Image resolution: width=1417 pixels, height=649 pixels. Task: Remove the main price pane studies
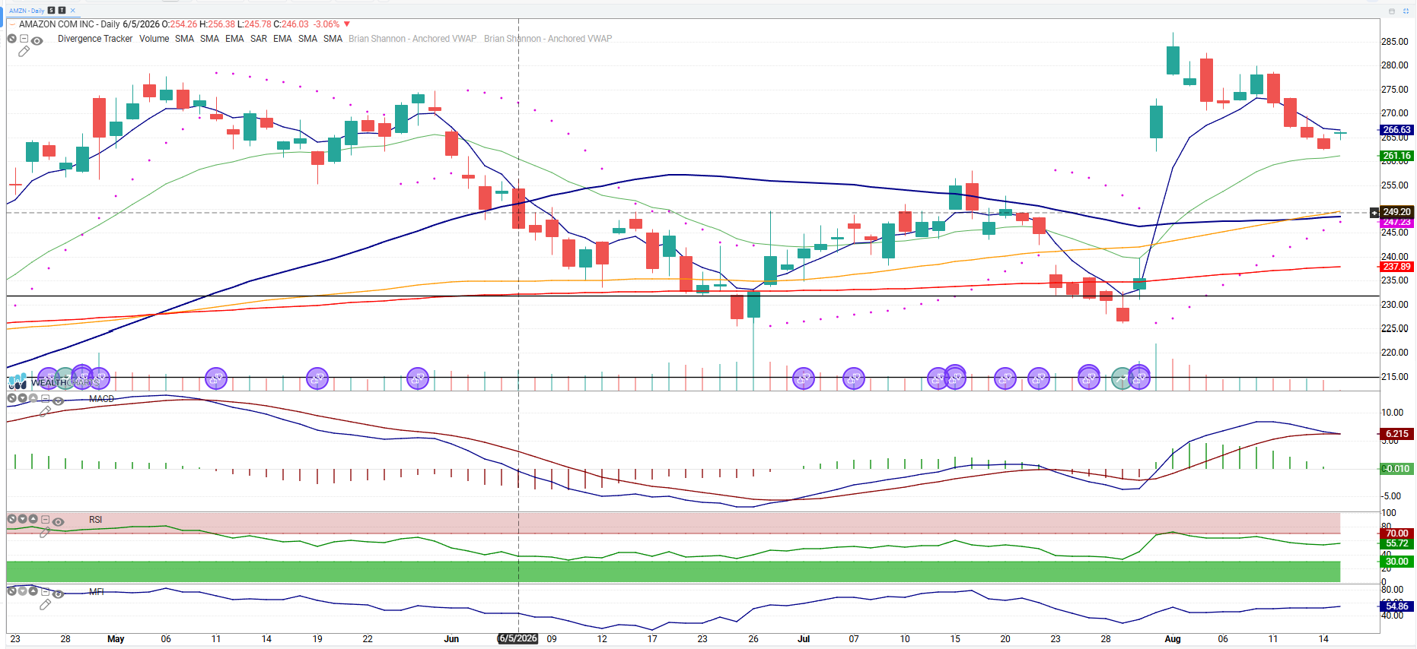(x=11, y=39)
